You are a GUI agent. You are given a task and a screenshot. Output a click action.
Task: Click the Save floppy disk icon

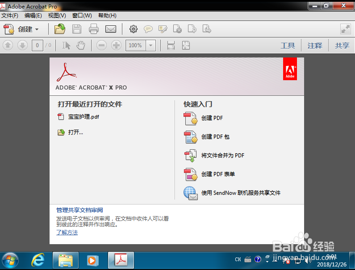point(77,29)
